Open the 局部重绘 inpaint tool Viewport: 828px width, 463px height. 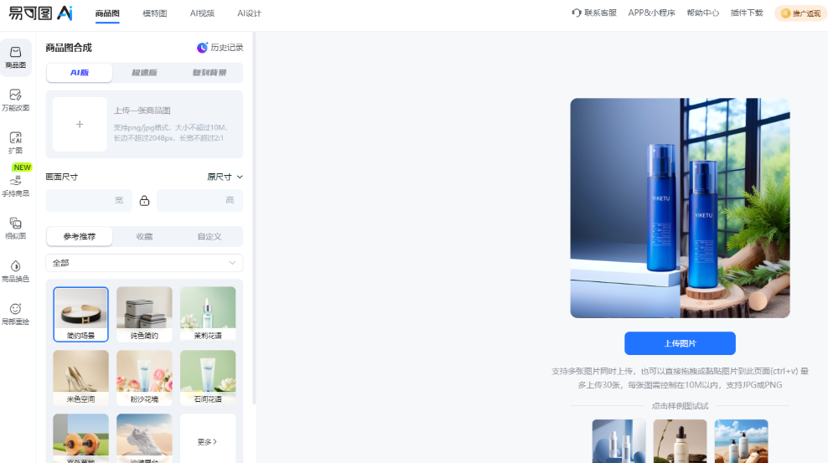pos(15,314)
